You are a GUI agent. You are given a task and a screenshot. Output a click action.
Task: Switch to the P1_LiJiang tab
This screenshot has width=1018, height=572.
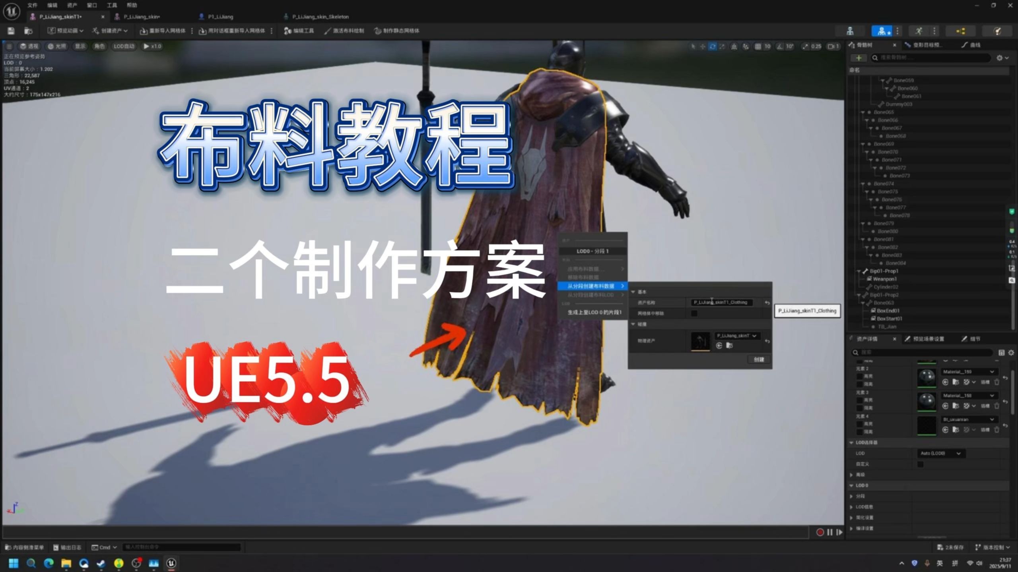click(216, 17)
